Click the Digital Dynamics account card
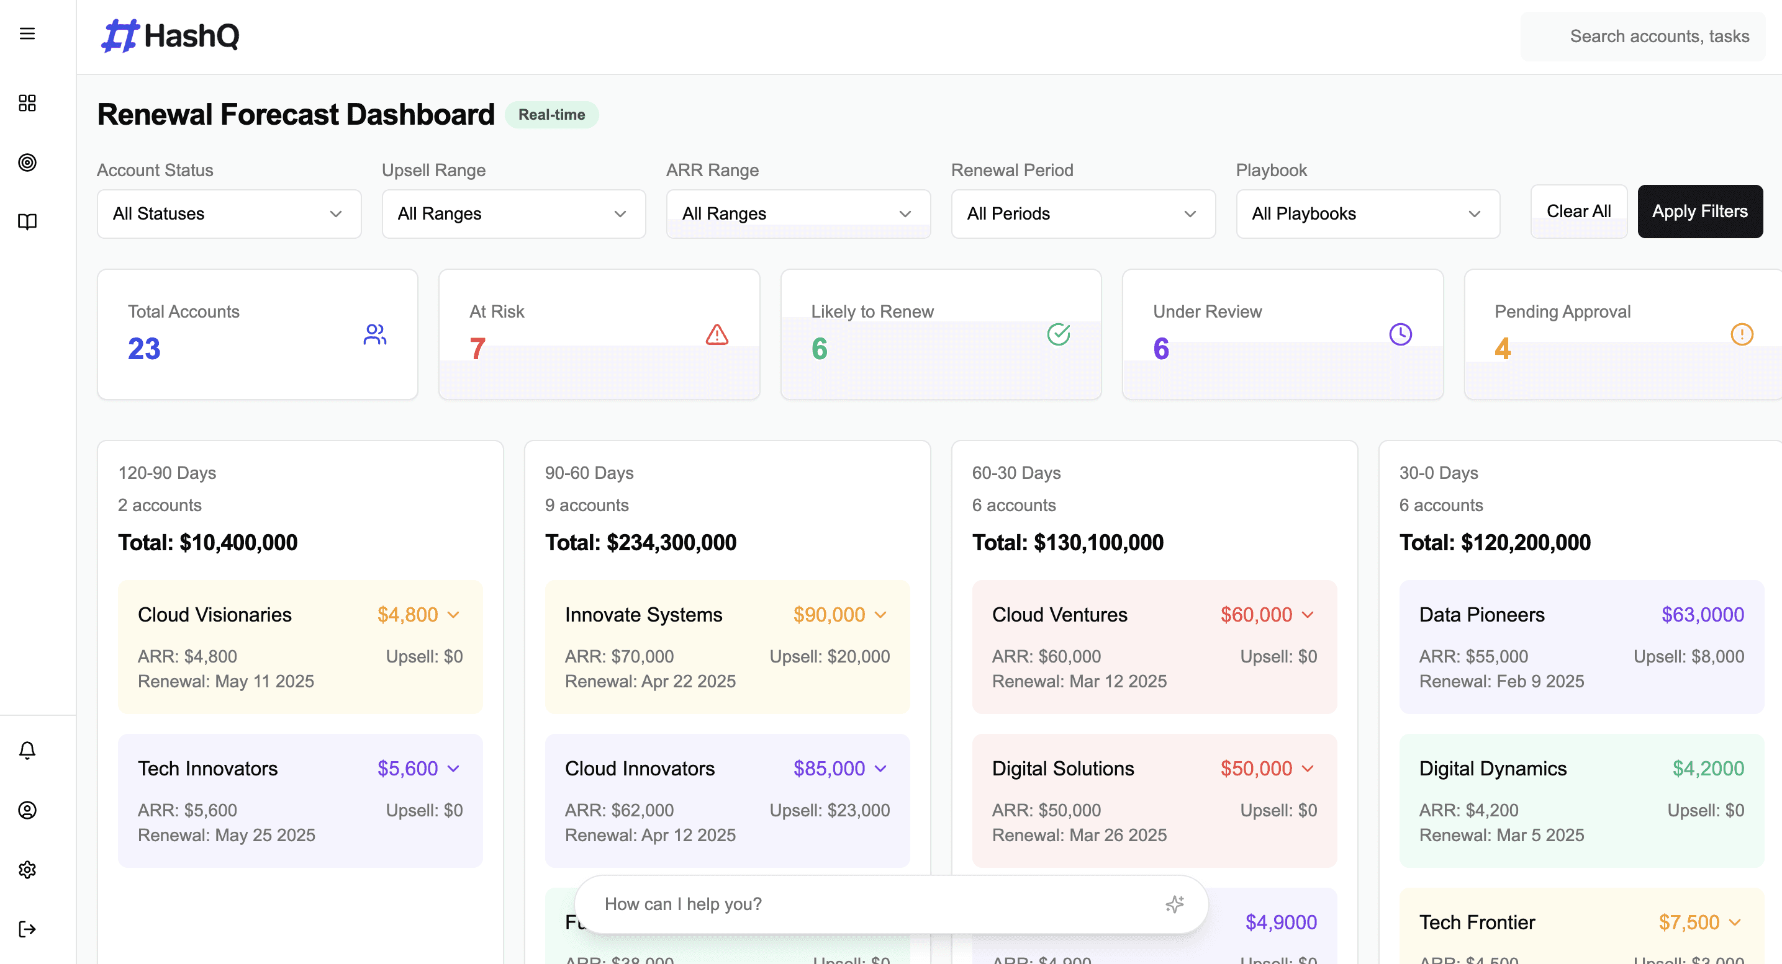The width and height of the screenshot is (1782, 964). 1581,801
